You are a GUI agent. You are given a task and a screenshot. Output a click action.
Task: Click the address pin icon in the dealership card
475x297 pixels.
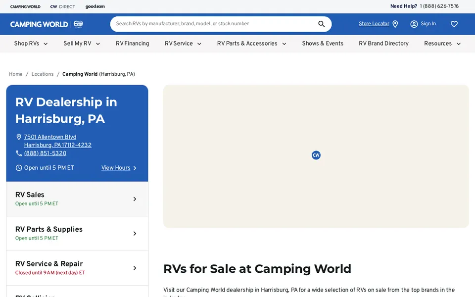19,137
